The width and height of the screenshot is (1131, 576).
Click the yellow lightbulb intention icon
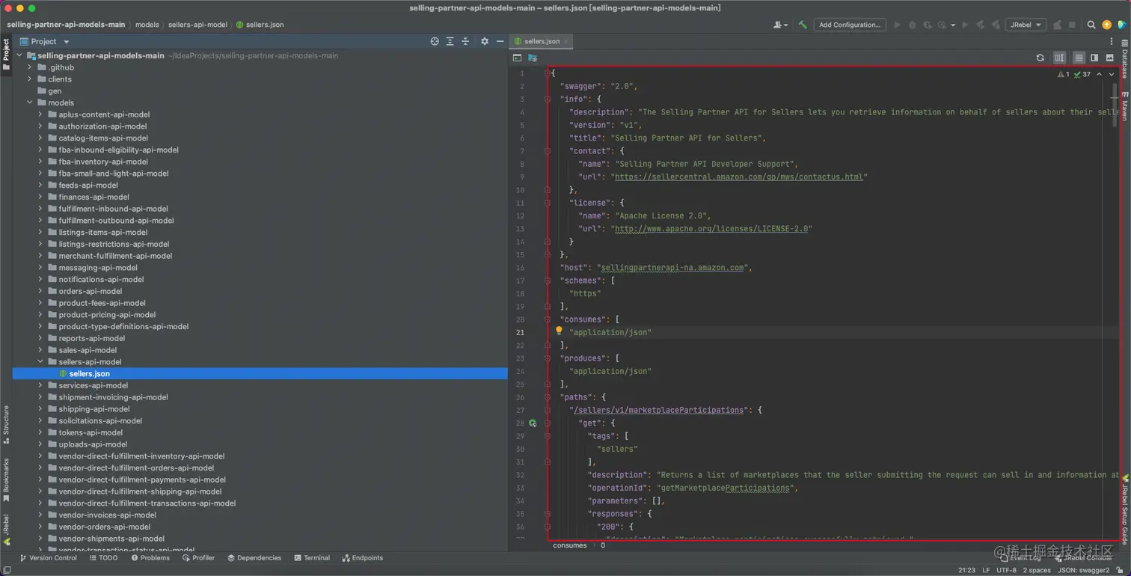(x=559, y=331)
